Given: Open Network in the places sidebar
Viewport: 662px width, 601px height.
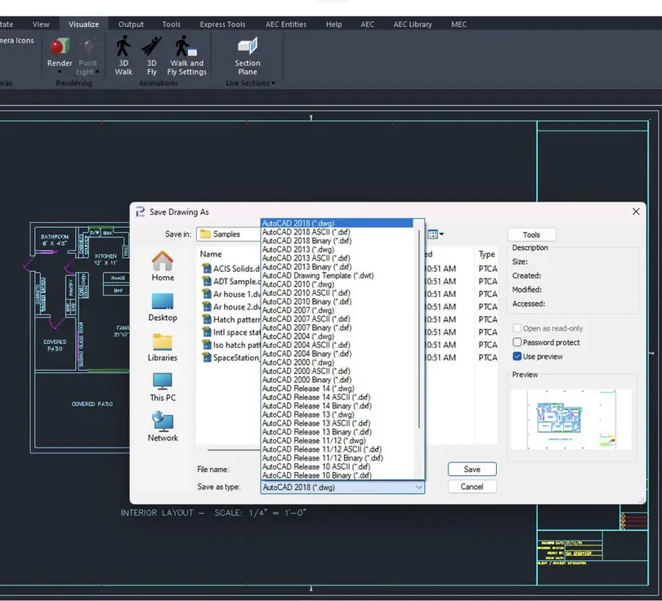Looking at the screenshot, I should (163, 427).
